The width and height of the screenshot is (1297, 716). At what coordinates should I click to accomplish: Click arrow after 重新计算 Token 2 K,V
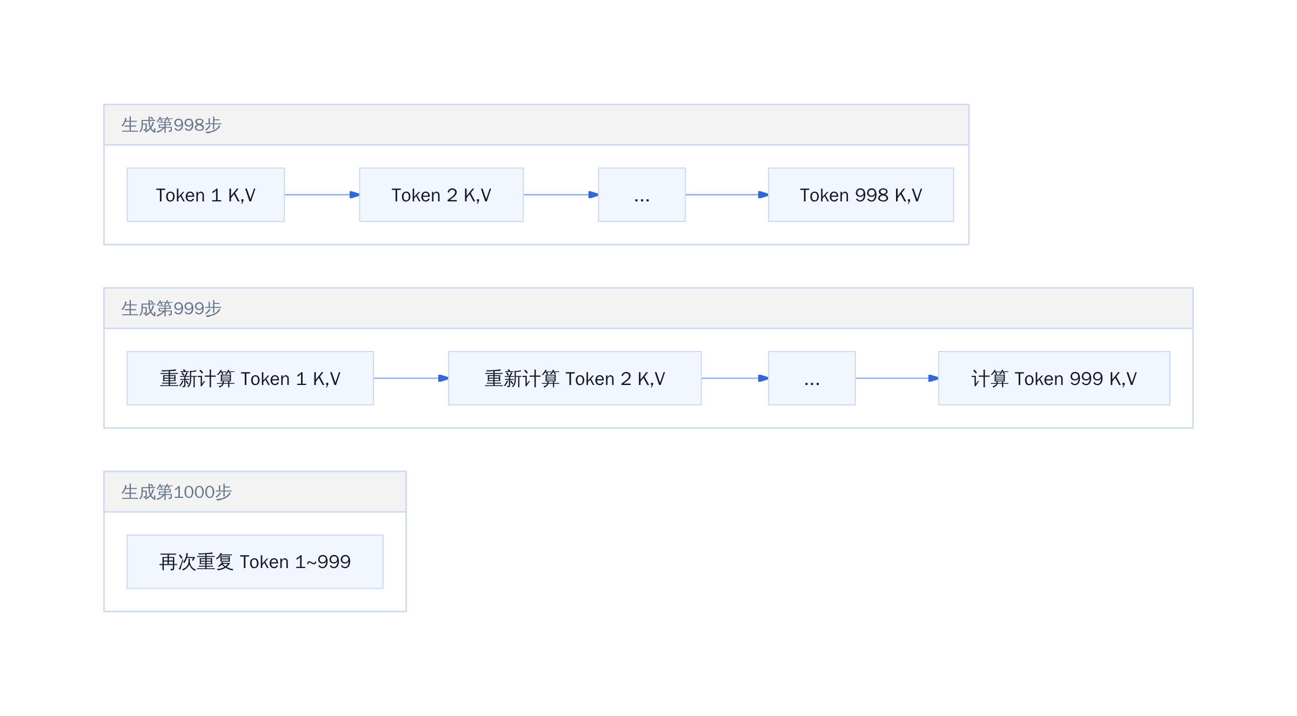click(x=735, y=378)
